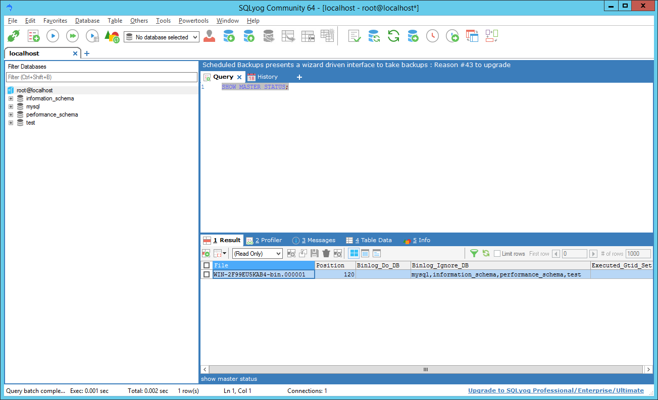This screenshot has height=400, width=658.
Task: Expand the performance_schema database node
Action: 11,115
